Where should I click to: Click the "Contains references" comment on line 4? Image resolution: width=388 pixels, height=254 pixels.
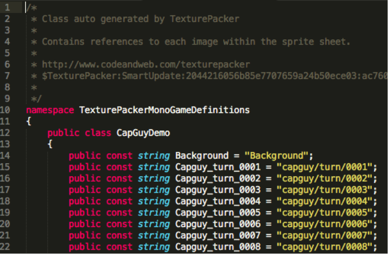coord(196,42)
